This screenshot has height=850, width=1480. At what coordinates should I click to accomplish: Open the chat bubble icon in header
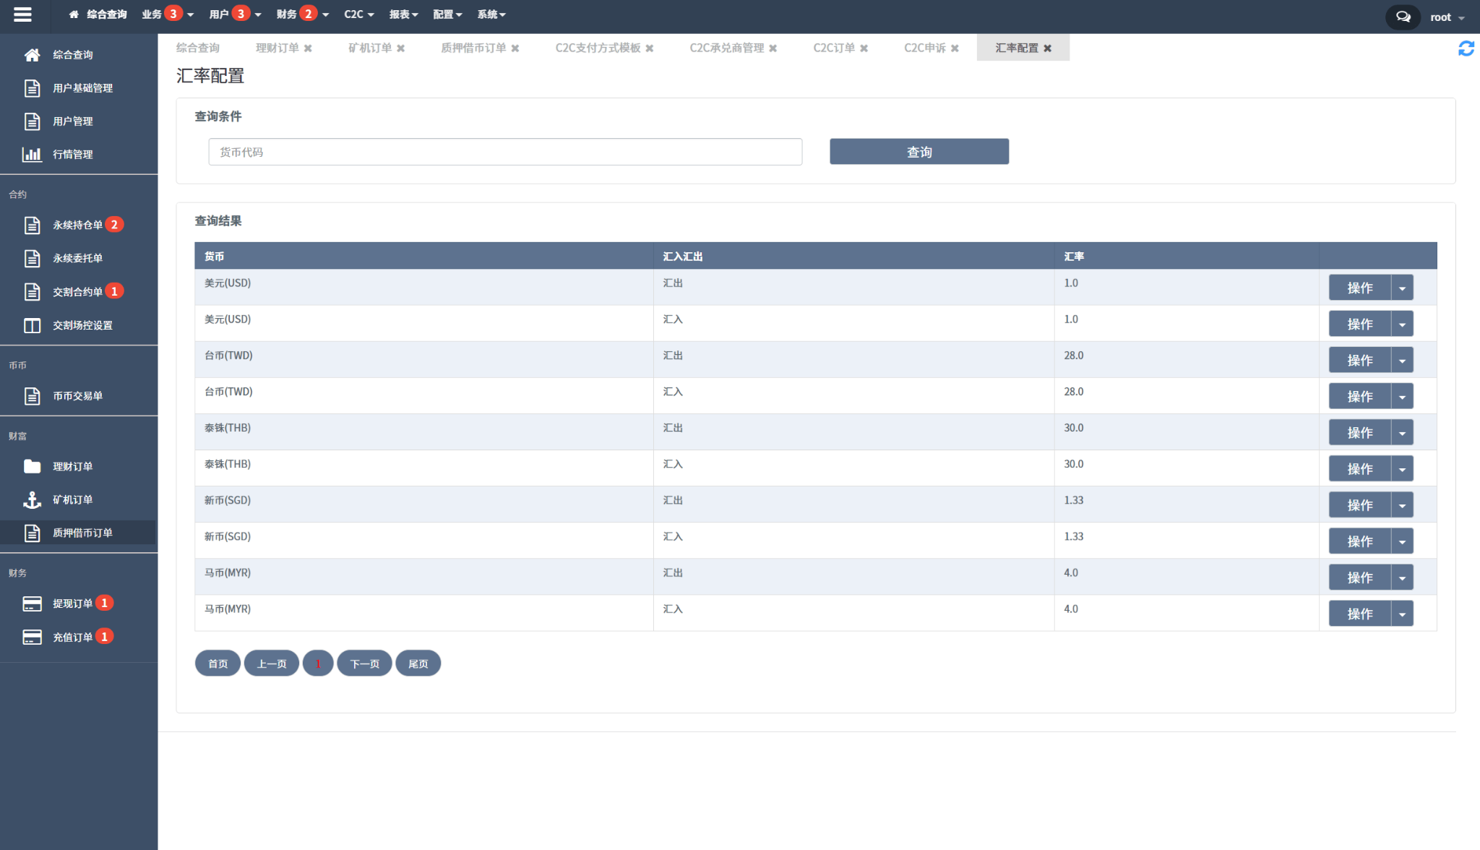coord(1403,17)
